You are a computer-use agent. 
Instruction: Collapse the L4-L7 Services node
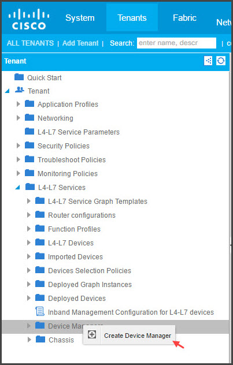pyautogui.click(x=18, y=187)
